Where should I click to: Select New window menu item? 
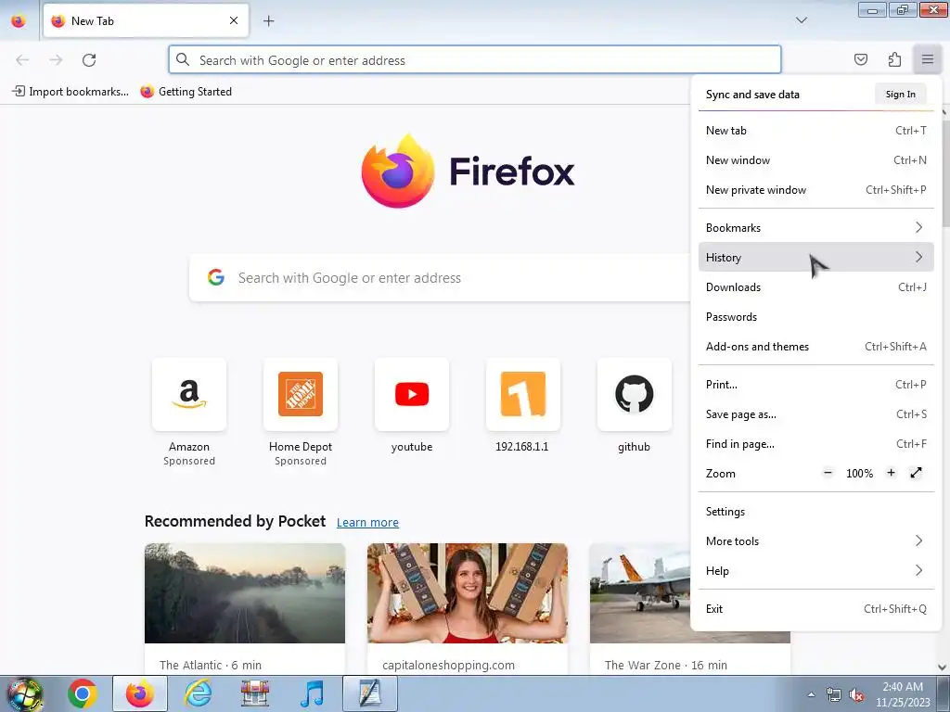coord(815,159)
